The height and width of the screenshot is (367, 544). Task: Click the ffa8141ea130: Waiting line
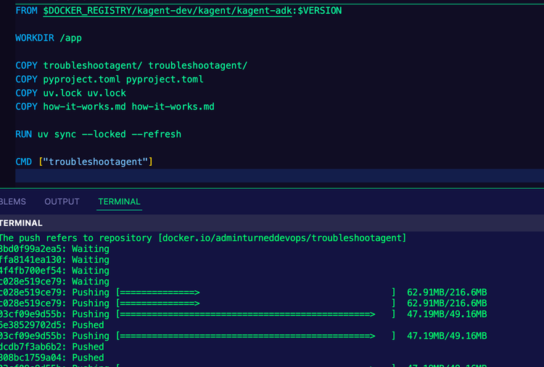point(54,260)
